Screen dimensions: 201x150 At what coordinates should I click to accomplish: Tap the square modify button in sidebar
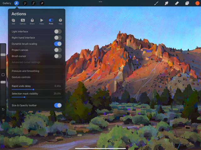click(x=3, y=75)
